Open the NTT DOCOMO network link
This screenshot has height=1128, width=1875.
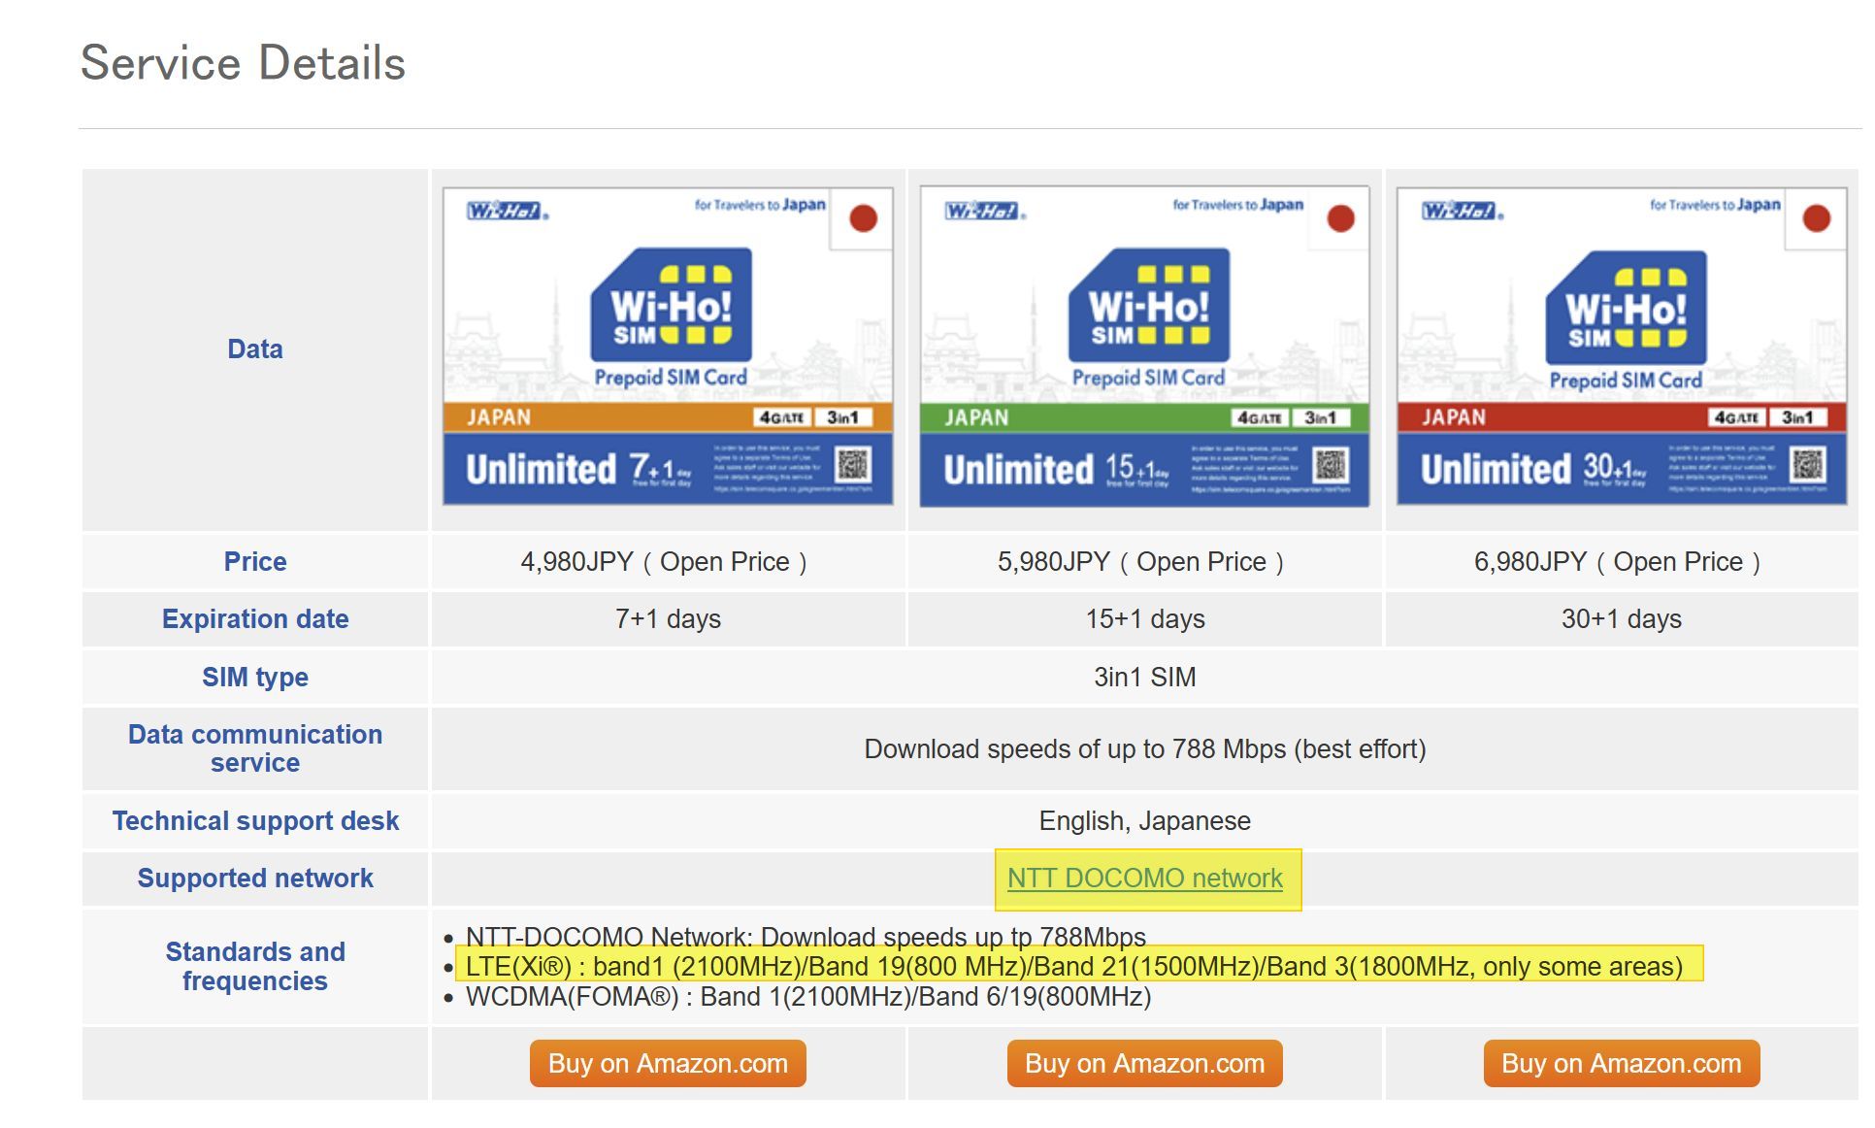1144,879
